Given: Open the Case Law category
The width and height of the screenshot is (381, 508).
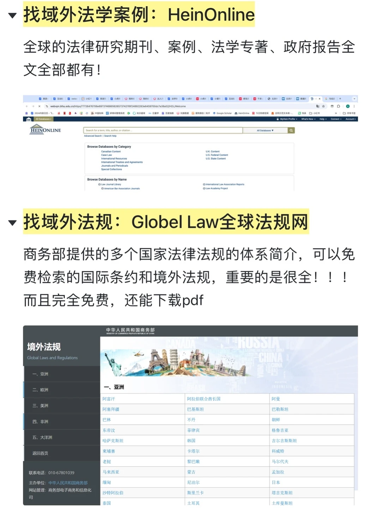Looking at the screenshot, I should pos(107,155).
